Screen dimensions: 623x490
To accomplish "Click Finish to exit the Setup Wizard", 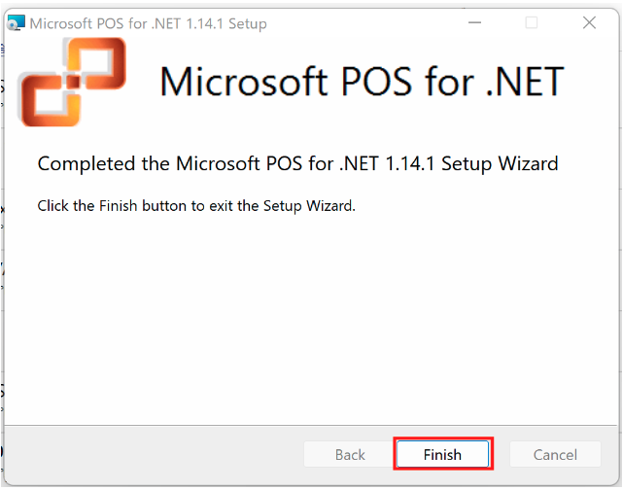I will click(x=442, y=454).
